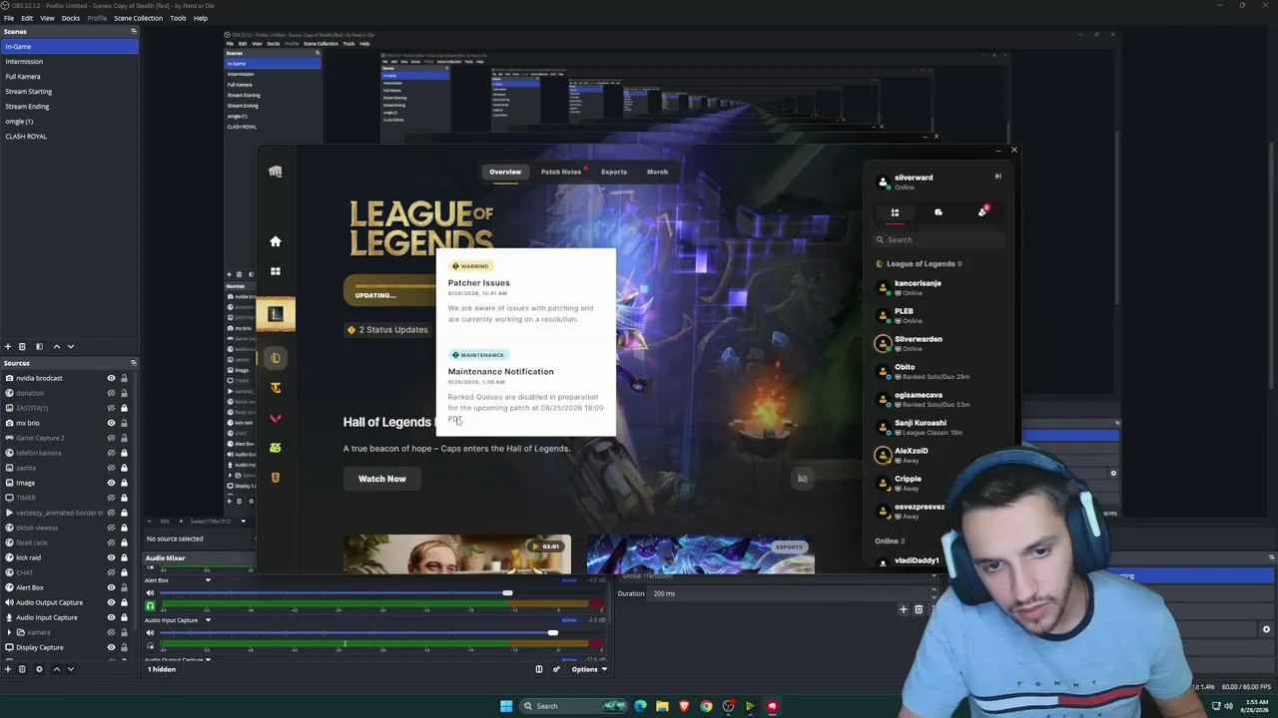
Task: Mute the Alert Box speaker icon
Action: (151, 593)
